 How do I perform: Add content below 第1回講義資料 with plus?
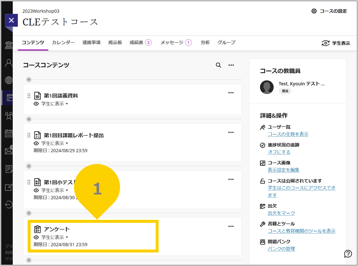pyautogui.click(x=29, y=119)
